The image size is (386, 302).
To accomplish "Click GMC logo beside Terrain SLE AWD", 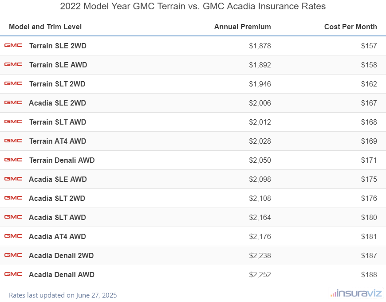I will (13, 64).
